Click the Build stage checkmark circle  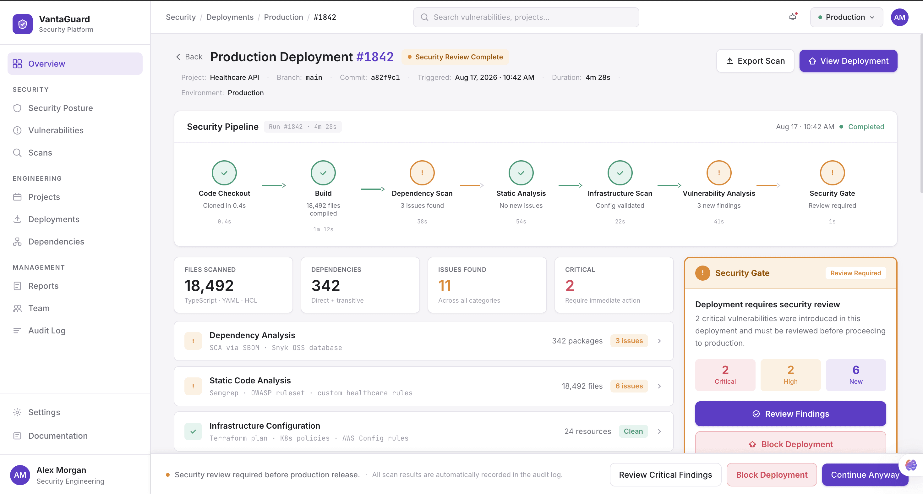tap(323, 173)
